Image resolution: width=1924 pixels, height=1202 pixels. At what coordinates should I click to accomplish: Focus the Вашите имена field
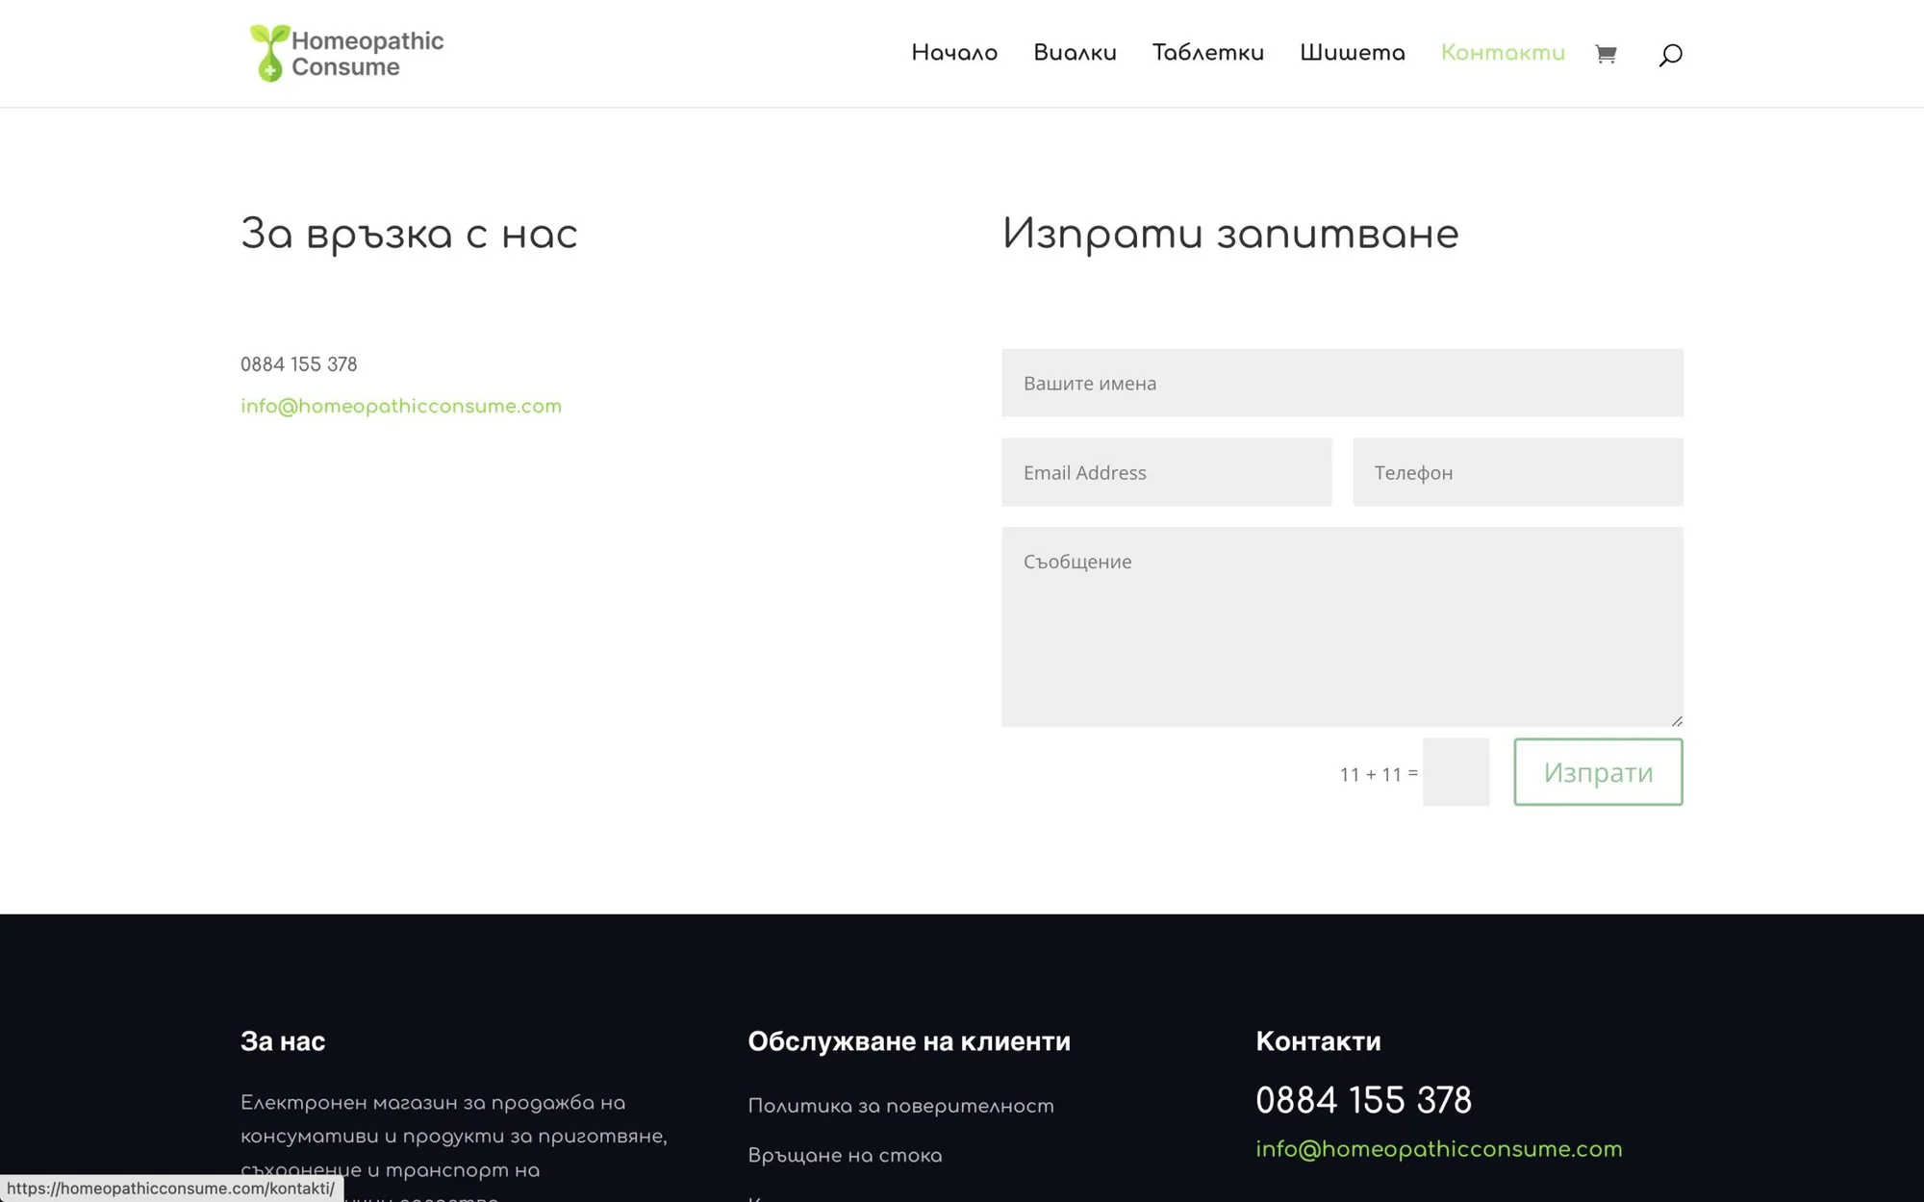1342,383
